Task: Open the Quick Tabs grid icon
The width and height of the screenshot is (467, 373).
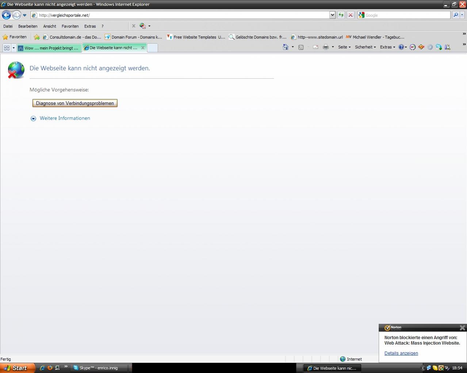Action: coord(7,48)
